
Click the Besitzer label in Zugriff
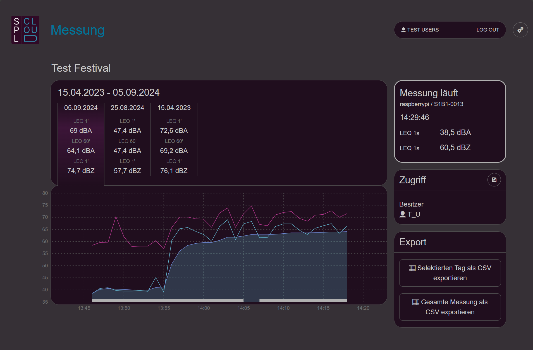coord(411,204)
